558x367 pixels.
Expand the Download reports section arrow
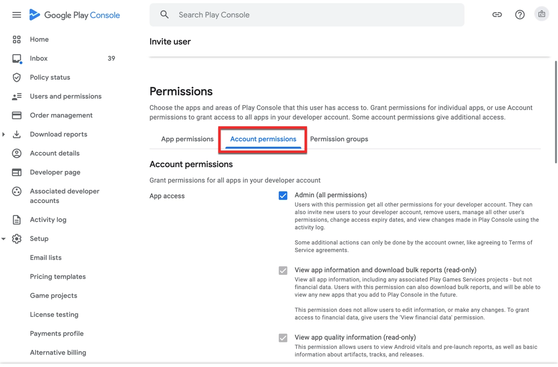[x=4, y=134]
